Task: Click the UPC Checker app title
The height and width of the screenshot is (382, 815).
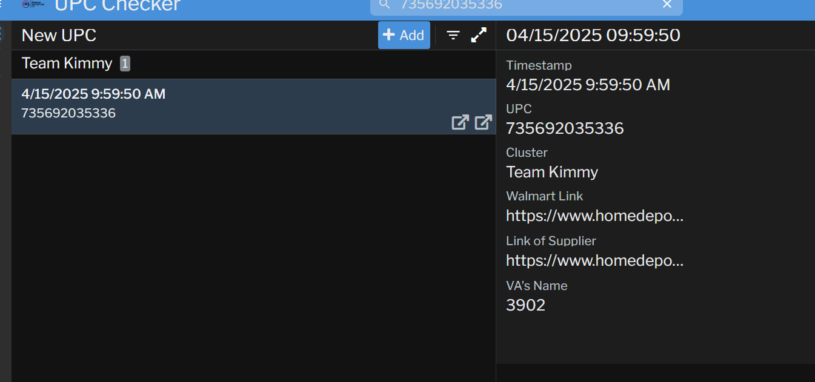Action: pos(118,5)
